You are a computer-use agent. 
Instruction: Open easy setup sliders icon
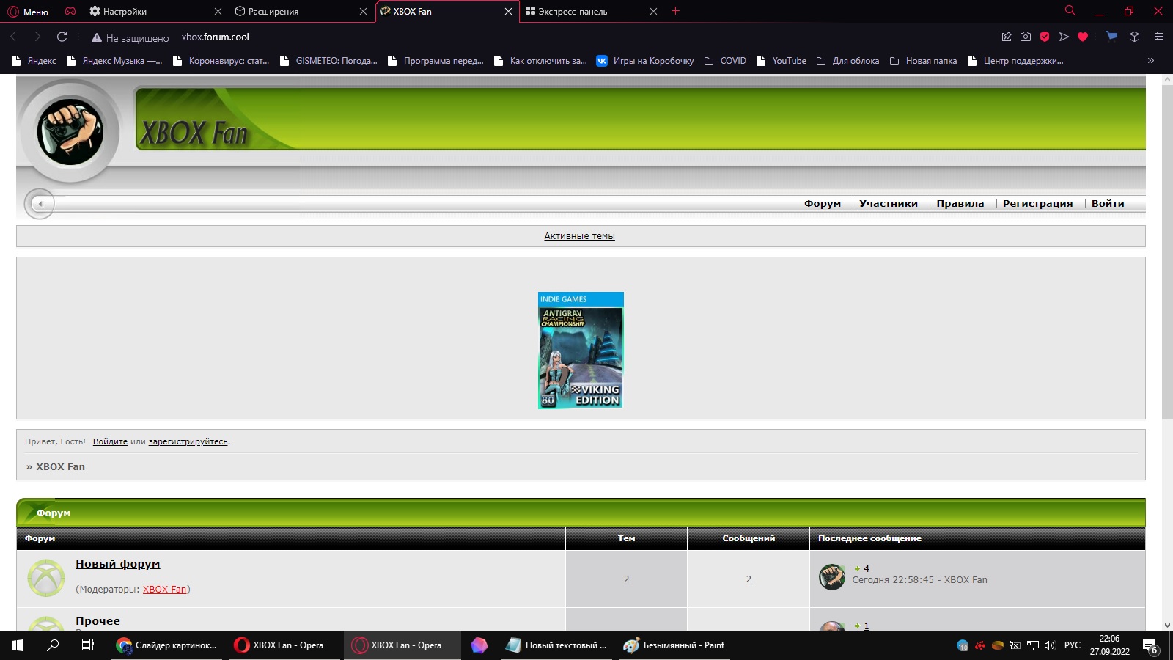point(1158,37)
